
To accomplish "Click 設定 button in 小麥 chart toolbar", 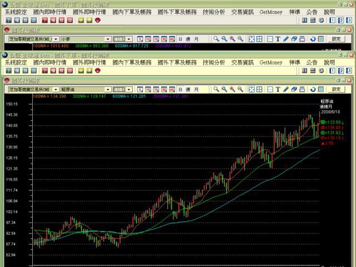I will pos(337,39).
